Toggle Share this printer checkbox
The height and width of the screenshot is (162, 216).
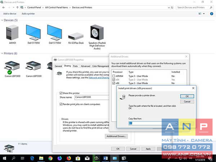[x=61, y=93]
